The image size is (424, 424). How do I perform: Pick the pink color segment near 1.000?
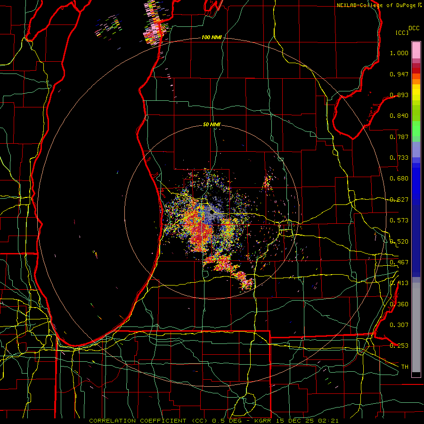416,50
